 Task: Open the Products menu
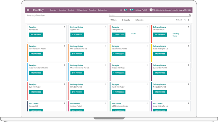(x=71, y=10)
